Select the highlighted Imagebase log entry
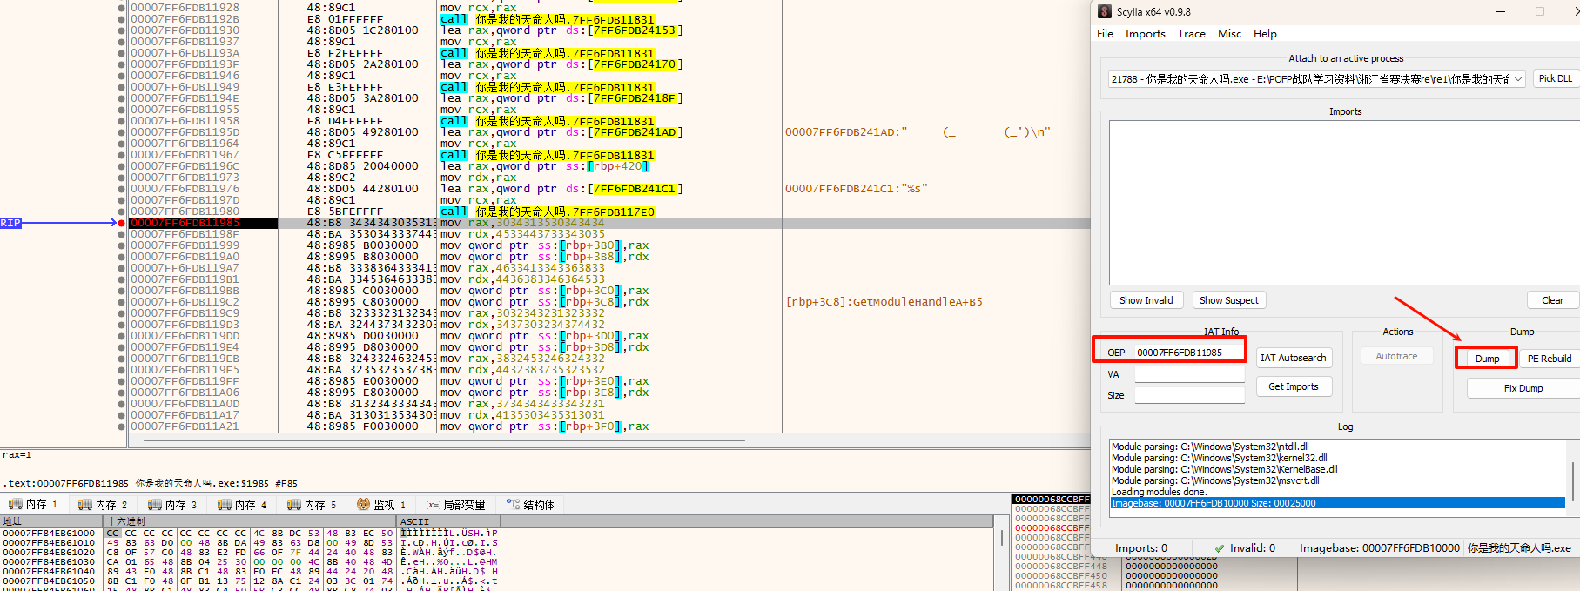The width and height of the screenshot is (1580, 591). [x=1337, y=503]
